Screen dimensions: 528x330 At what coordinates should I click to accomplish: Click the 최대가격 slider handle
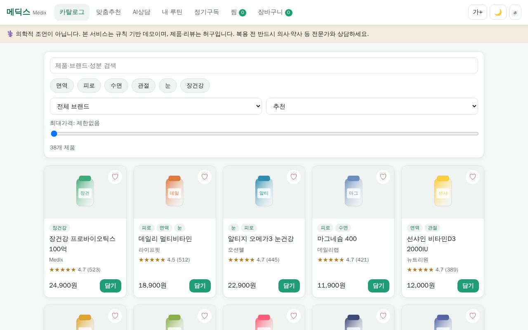point(54,134)
